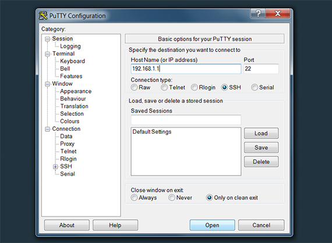Viewport: 332px width, 243px height.
Task: Open the Telnet category in tree
Action: (68, 151)
